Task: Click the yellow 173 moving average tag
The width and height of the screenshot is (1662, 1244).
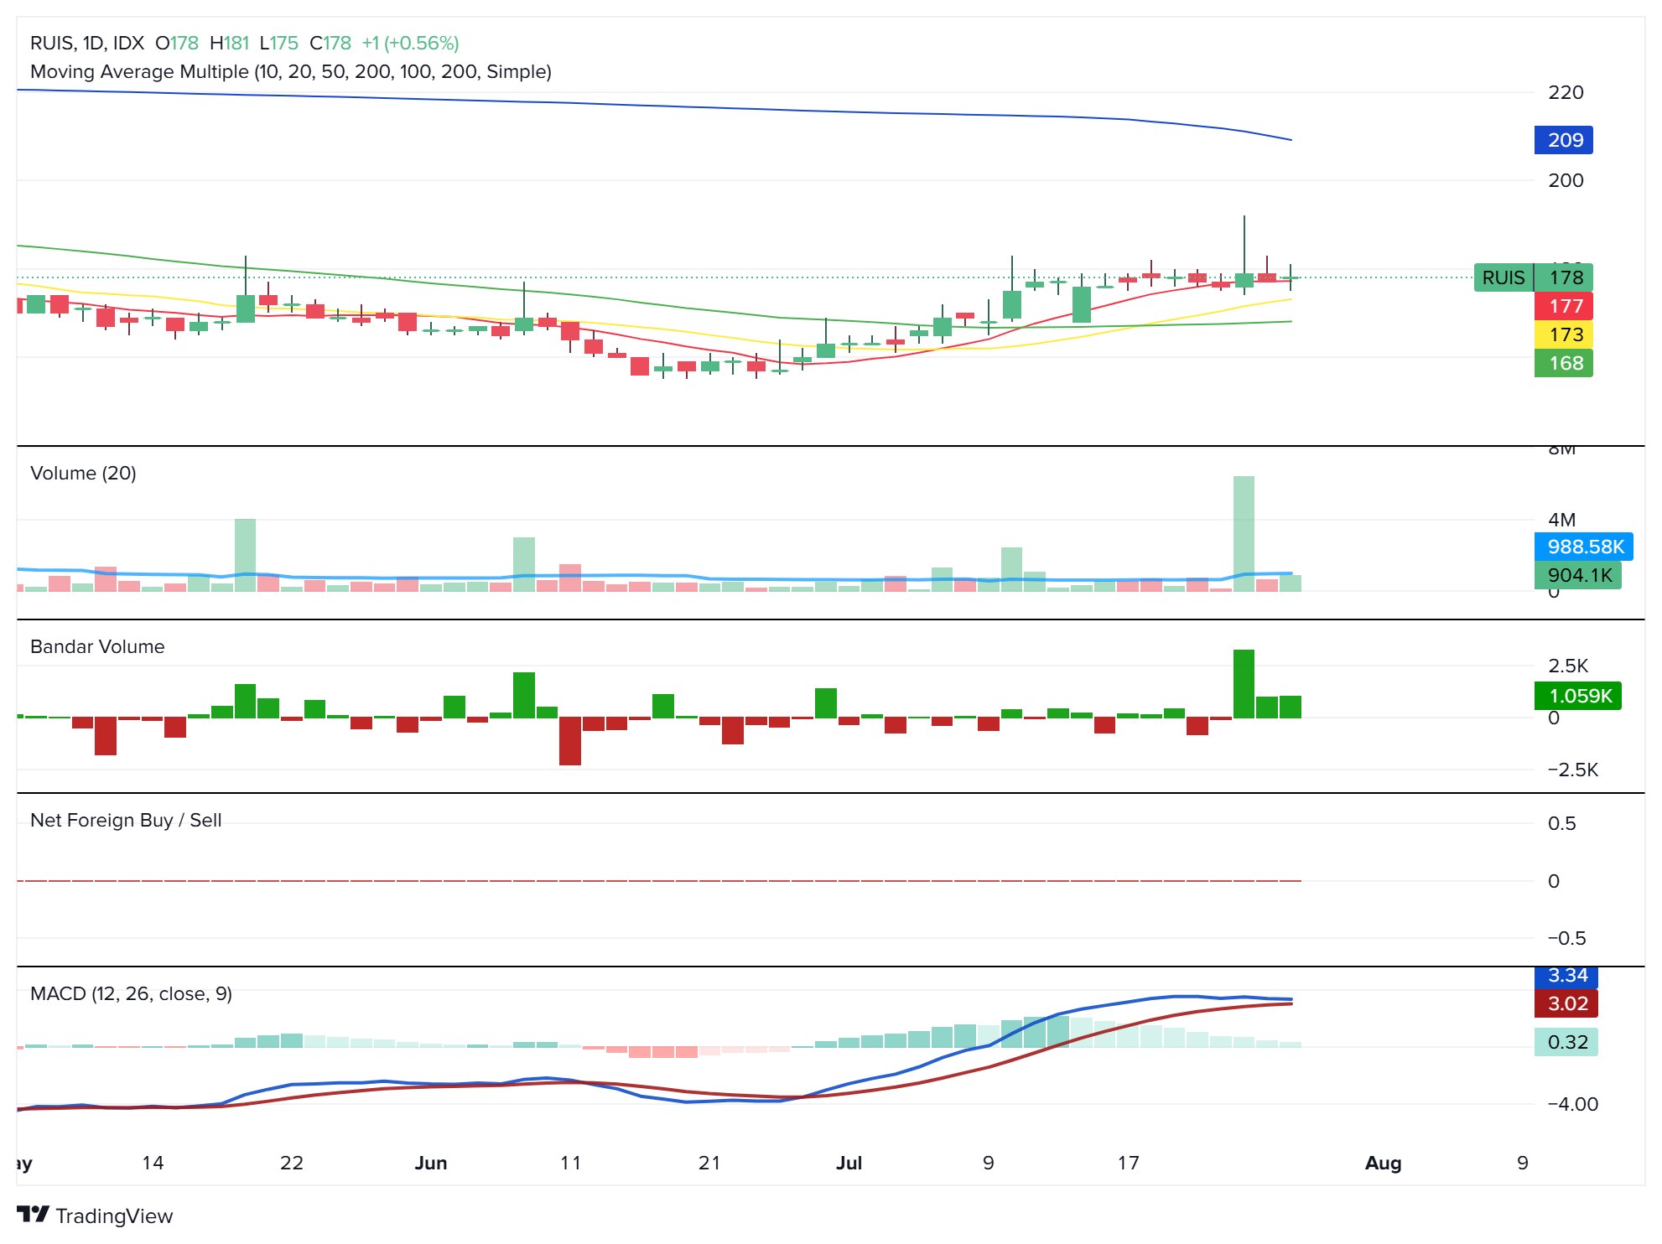Action: [1563, 334]
